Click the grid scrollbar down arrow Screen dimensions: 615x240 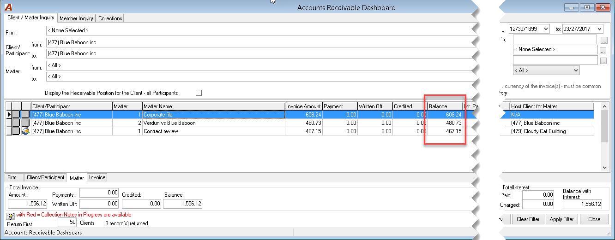(605, 168)
